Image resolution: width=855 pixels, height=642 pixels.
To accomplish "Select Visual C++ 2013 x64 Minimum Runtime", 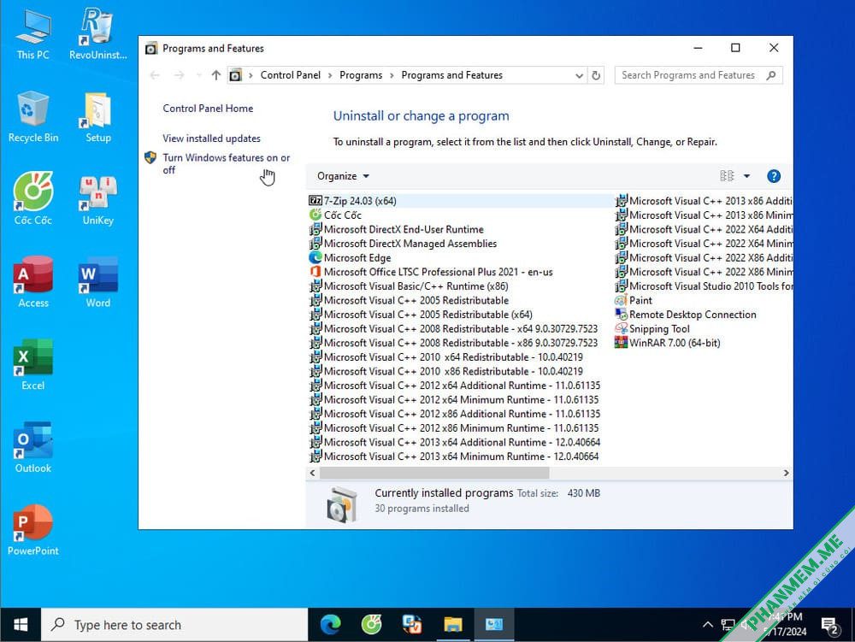I will (454, 456).
